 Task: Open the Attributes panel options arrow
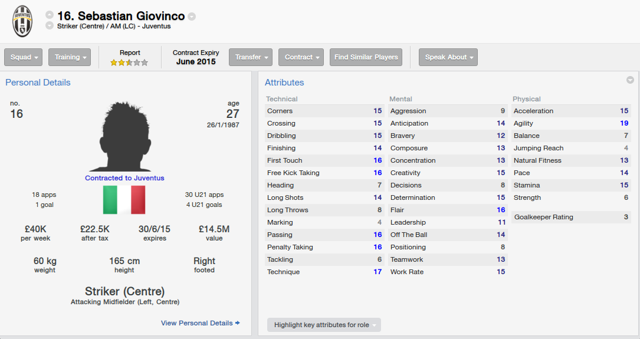click(630, 80)
